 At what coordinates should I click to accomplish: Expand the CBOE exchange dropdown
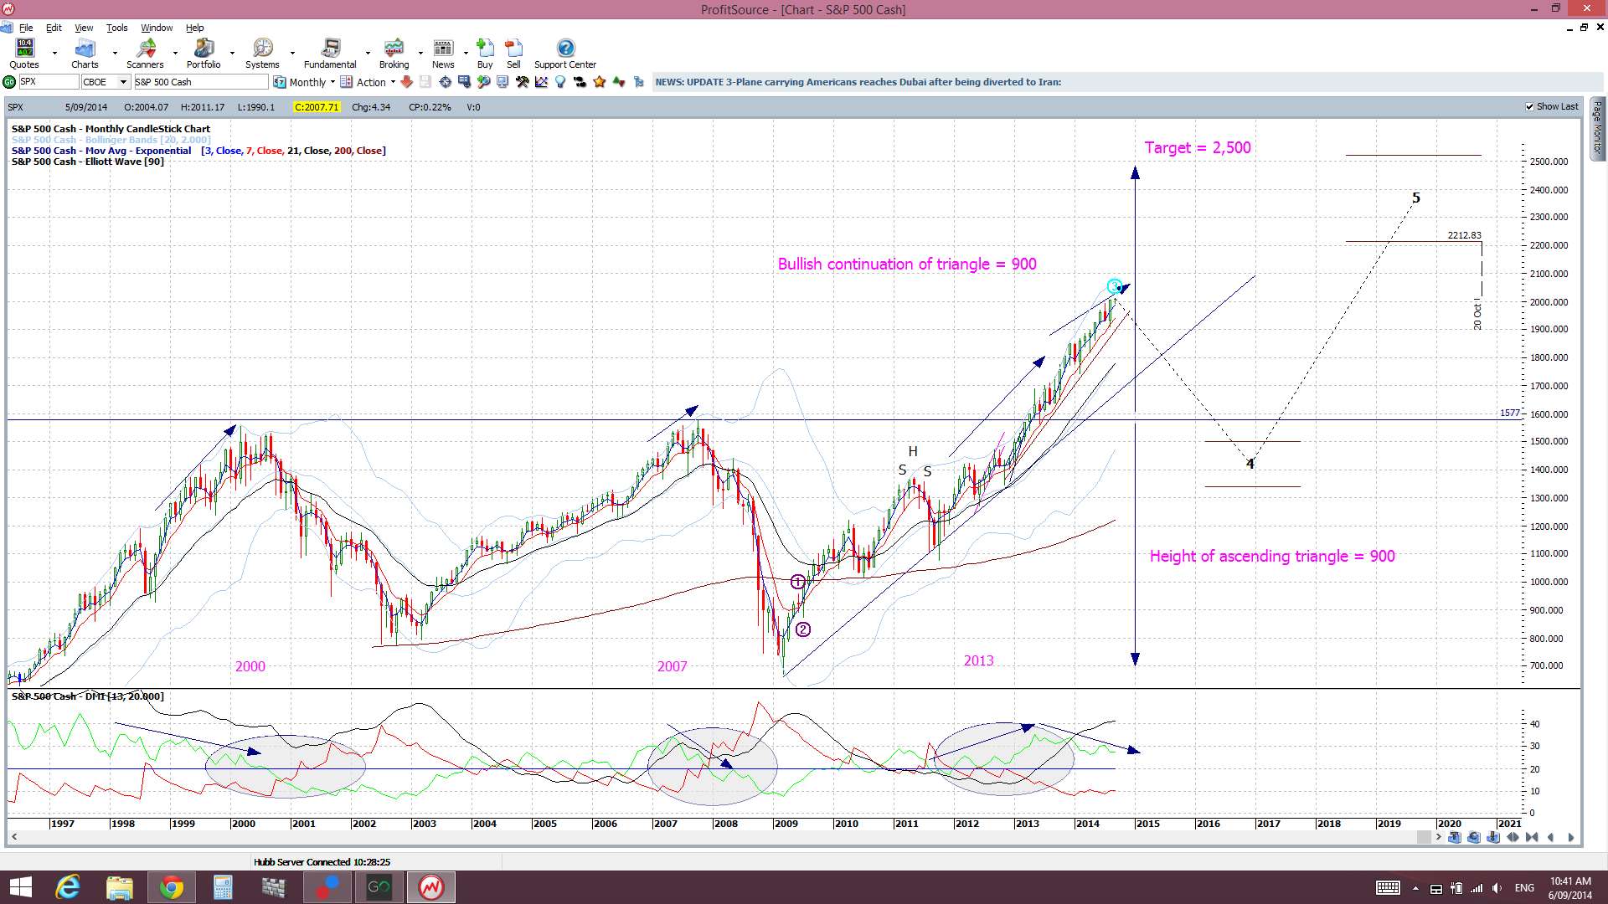coord(123,82)
